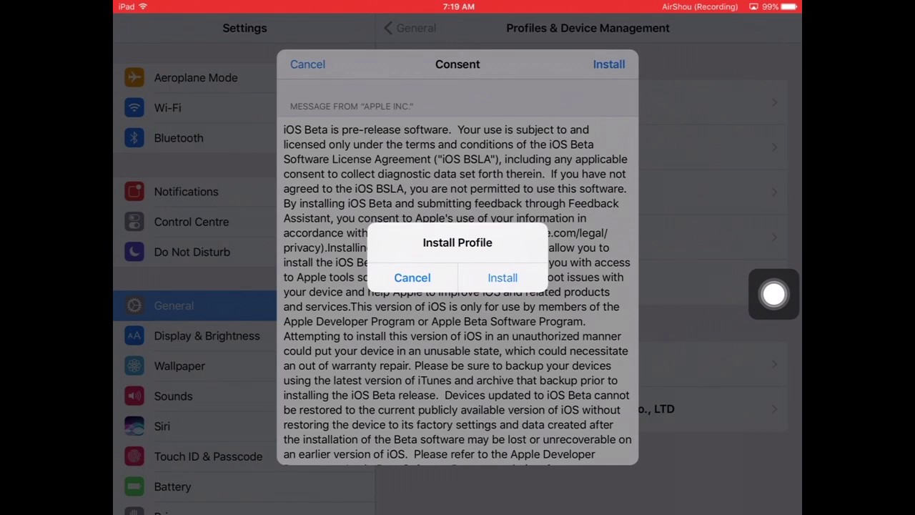Tap Install in the Install Profile alert

tap(503, 278)
